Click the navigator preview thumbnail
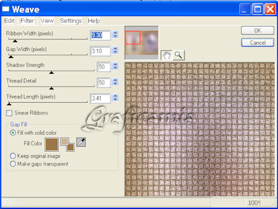This screenshot has height=209, width=278. [141, 43]
